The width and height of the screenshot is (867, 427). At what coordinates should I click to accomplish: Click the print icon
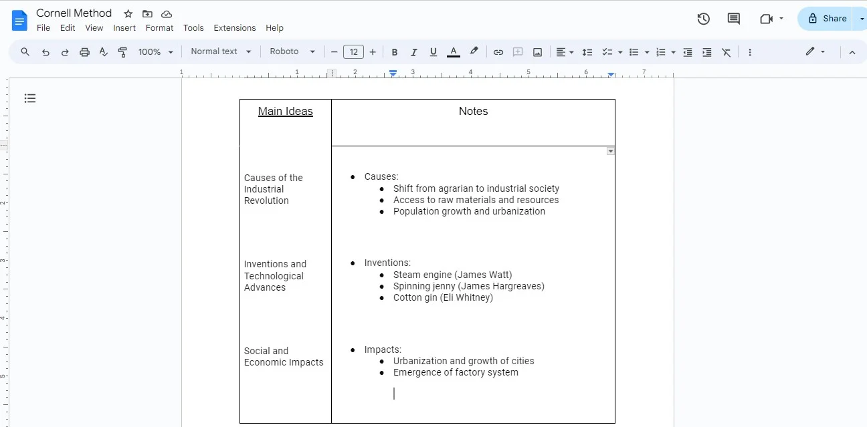(x=84, y=52)
